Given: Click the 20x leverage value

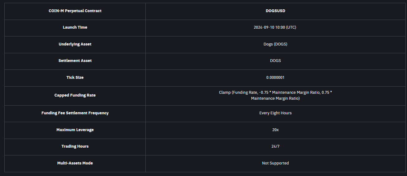Looking at the screenshot, I should click(x=275, y=130).
